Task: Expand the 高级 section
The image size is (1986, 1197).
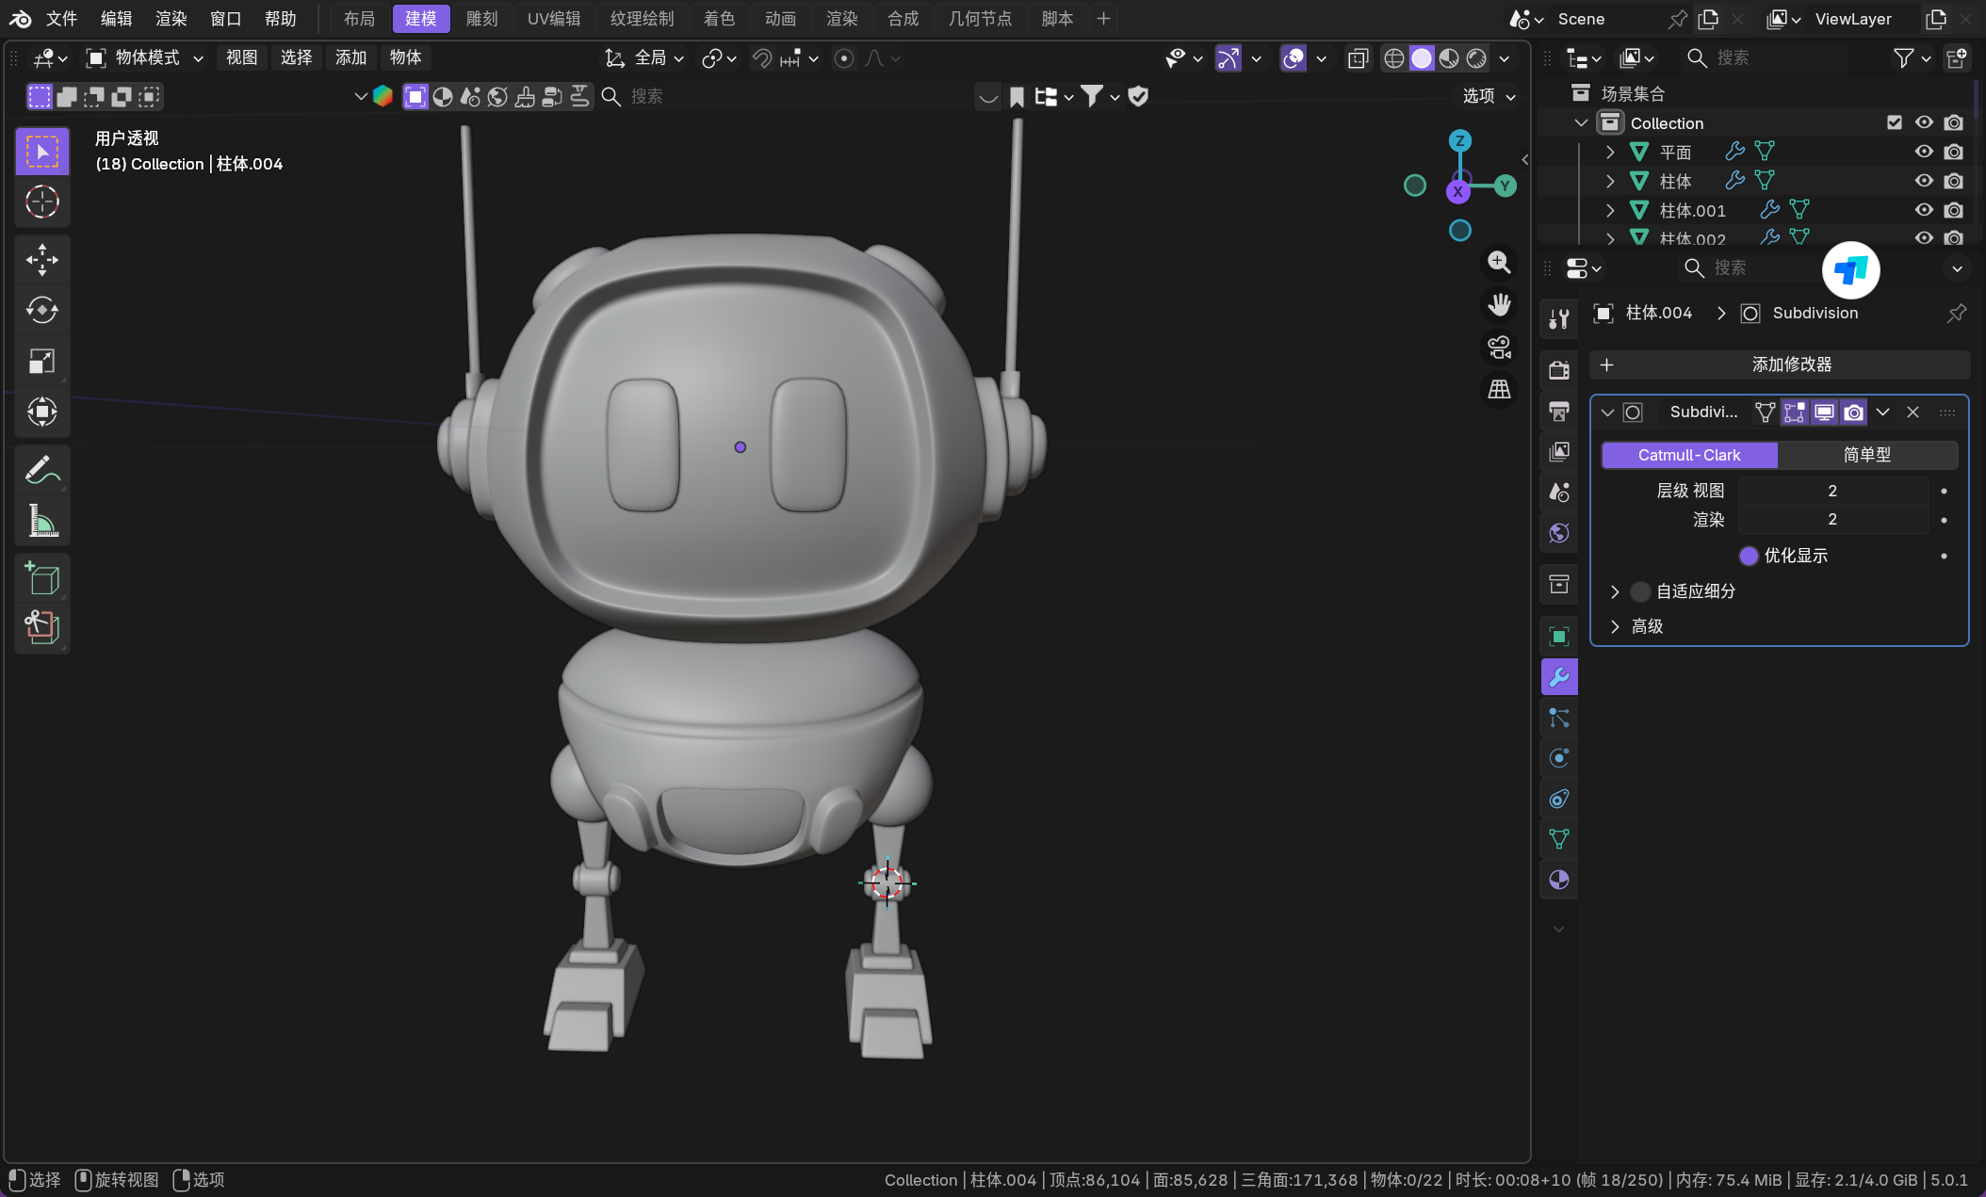Action: (x=1615, y=626)
